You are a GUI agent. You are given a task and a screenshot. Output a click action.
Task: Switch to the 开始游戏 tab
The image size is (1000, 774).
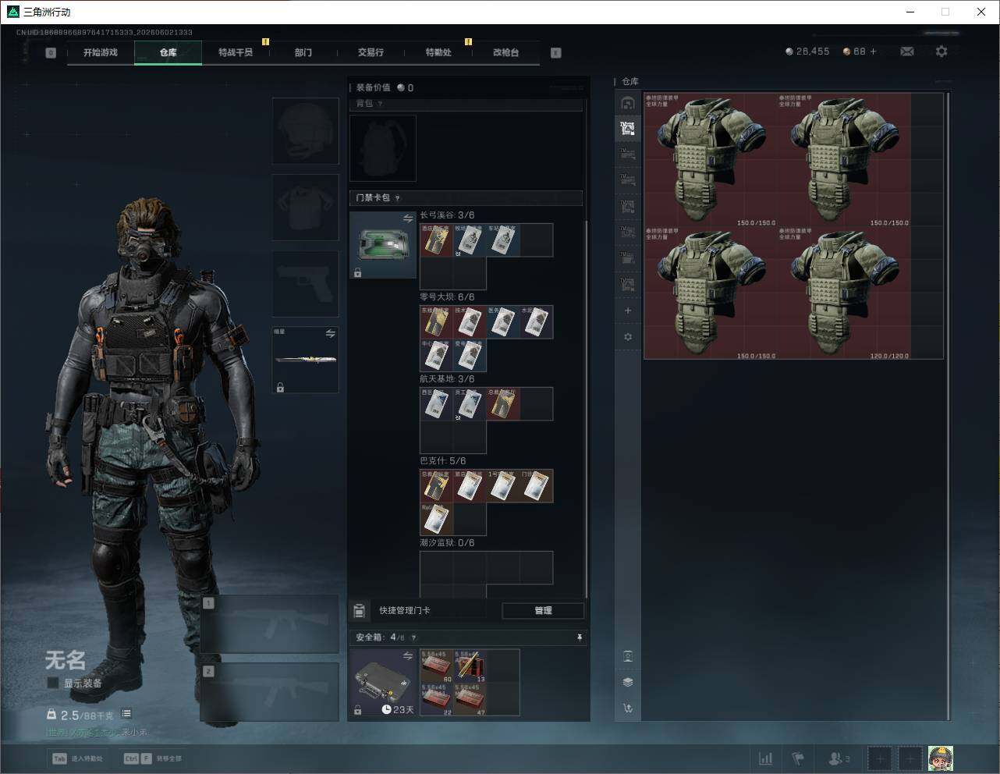coord(101,52)
